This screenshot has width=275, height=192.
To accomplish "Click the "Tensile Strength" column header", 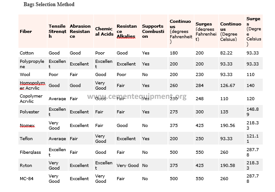I will 57,32.
